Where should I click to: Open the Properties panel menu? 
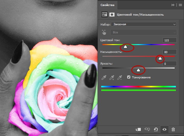pyautogui.click(x=180, y=5)
